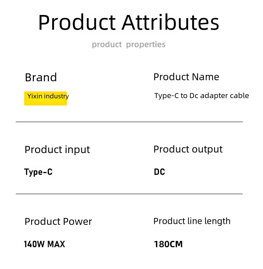
Task: Click the word Attributes in title
Action: coord(170,22)
